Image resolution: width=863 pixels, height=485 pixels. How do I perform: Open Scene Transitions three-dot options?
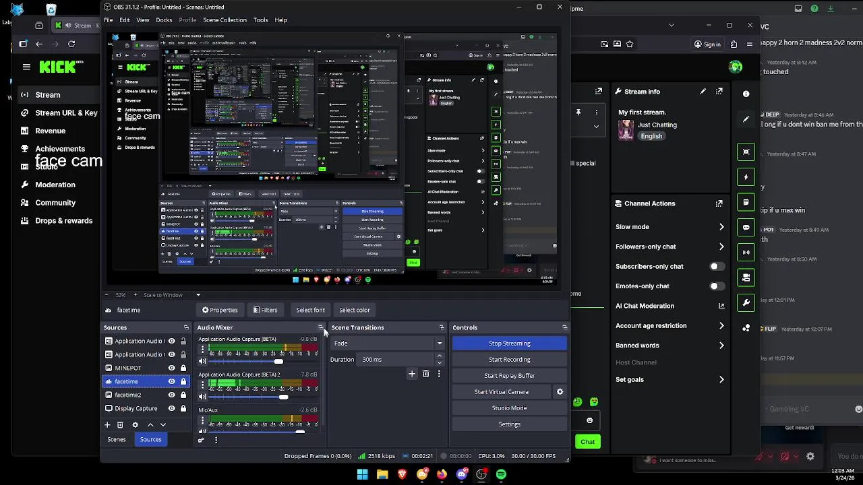(439, 374)
